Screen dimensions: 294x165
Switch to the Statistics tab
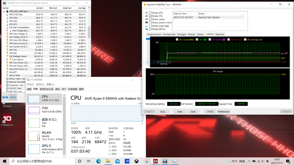click(220, 34)
